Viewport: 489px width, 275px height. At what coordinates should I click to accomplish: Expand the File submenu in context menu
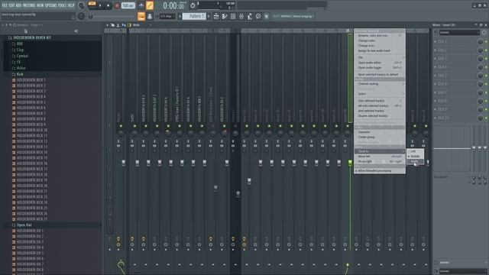click(x=380, y=58)
